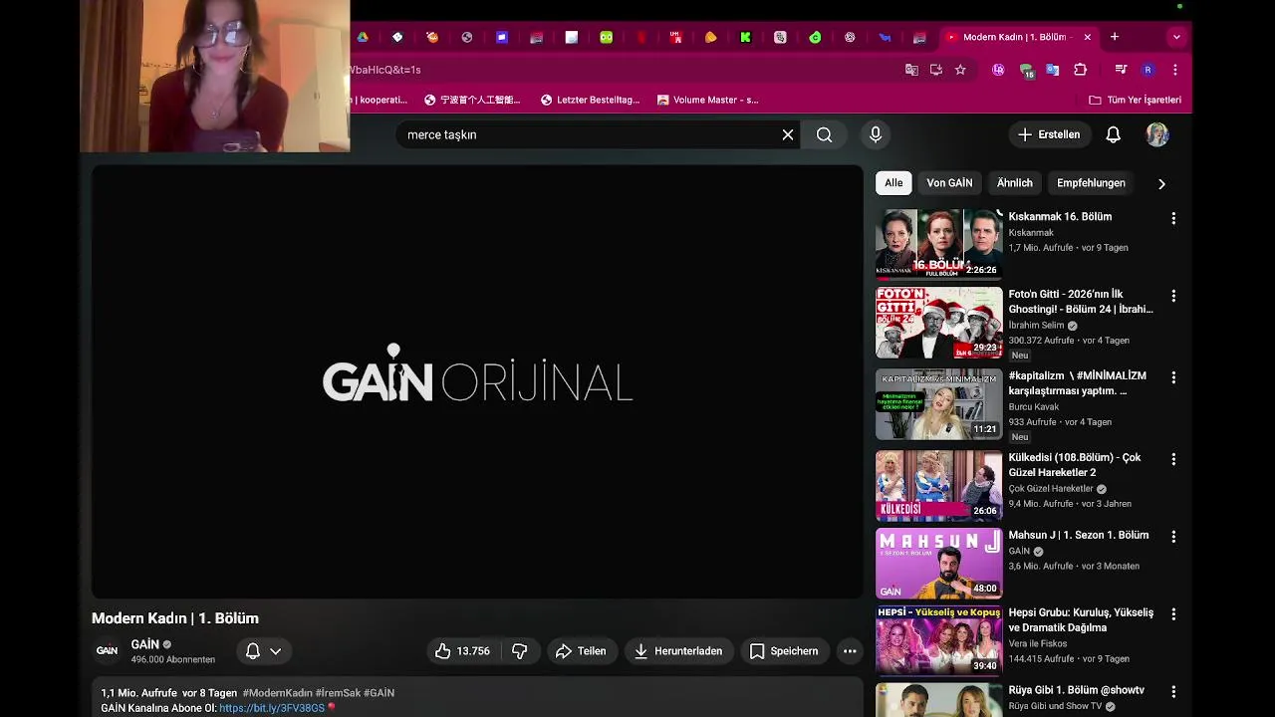
Task: Open the GAİN channel name link
Action: [144, 644]
